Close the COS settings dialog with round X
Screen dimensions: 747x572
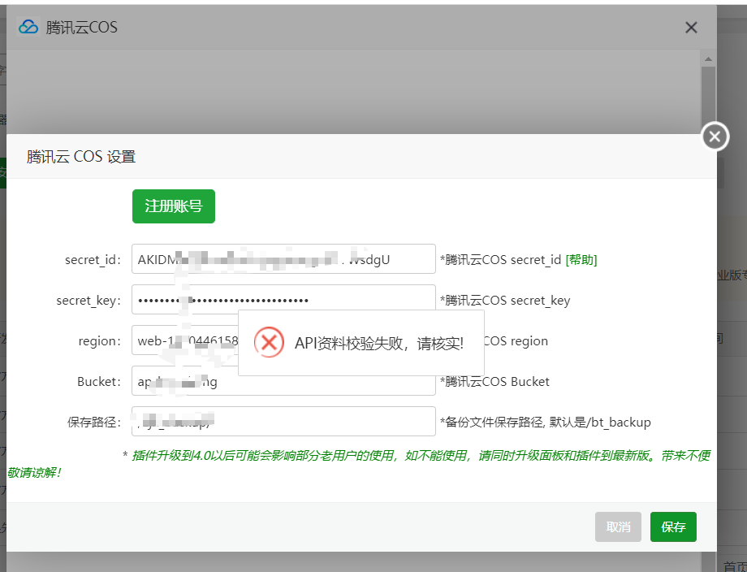[715, 136]
